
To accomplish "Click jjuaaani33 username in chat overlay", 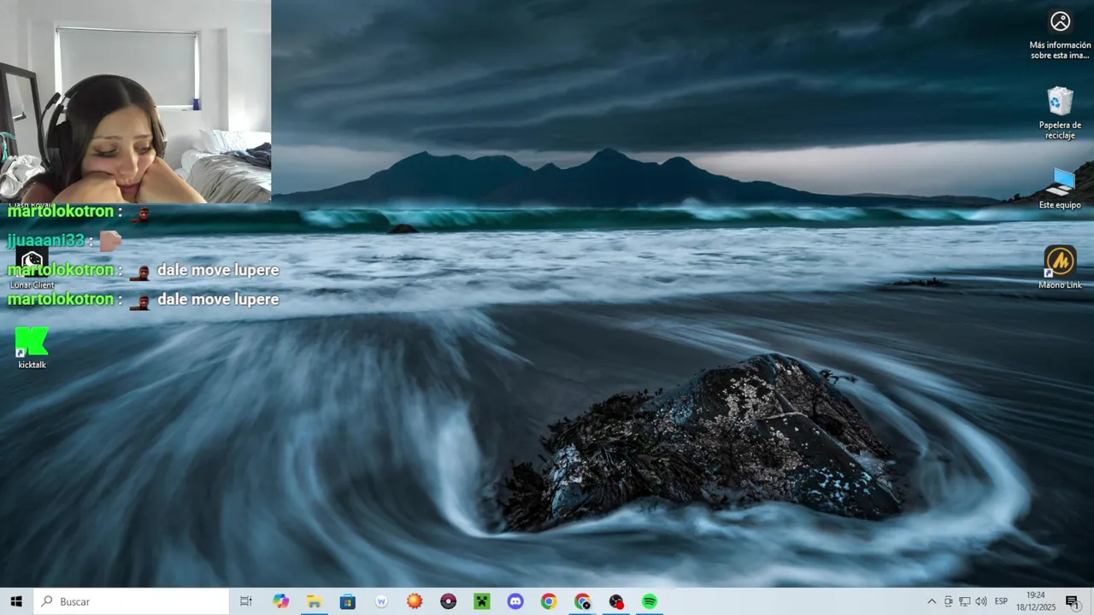I will pyautogui.click(x=46, y=241).
